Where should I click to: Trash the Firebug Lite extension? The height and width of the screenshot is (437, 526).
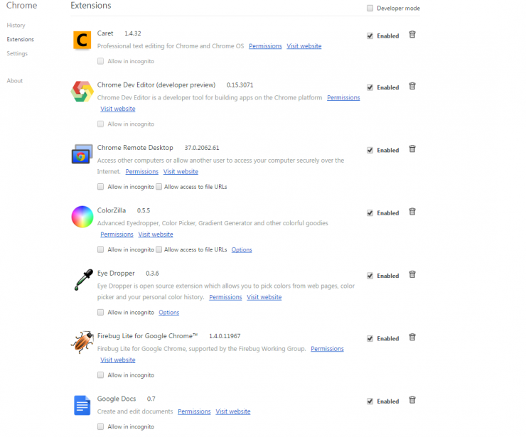pyautogui.click(x=412, y=338)
